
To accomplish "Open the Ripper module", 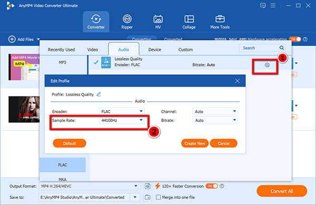I will click(127, 22).
